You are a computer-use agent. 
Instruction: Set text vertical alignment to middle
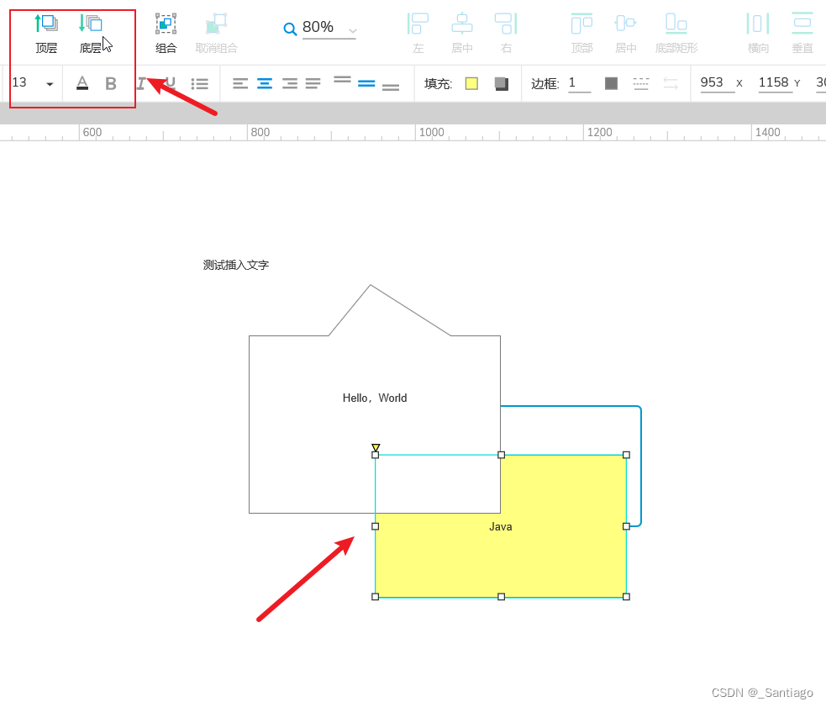tap(366, 83)
